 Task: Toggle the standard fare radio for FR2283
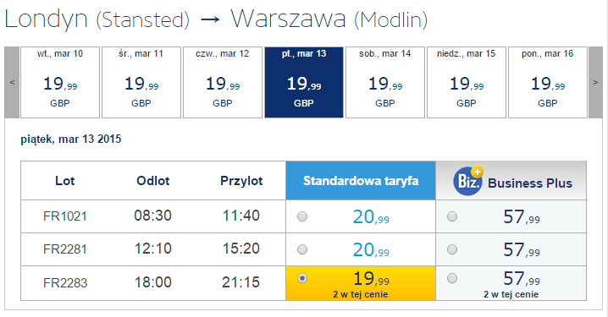(x=302, y=278)
